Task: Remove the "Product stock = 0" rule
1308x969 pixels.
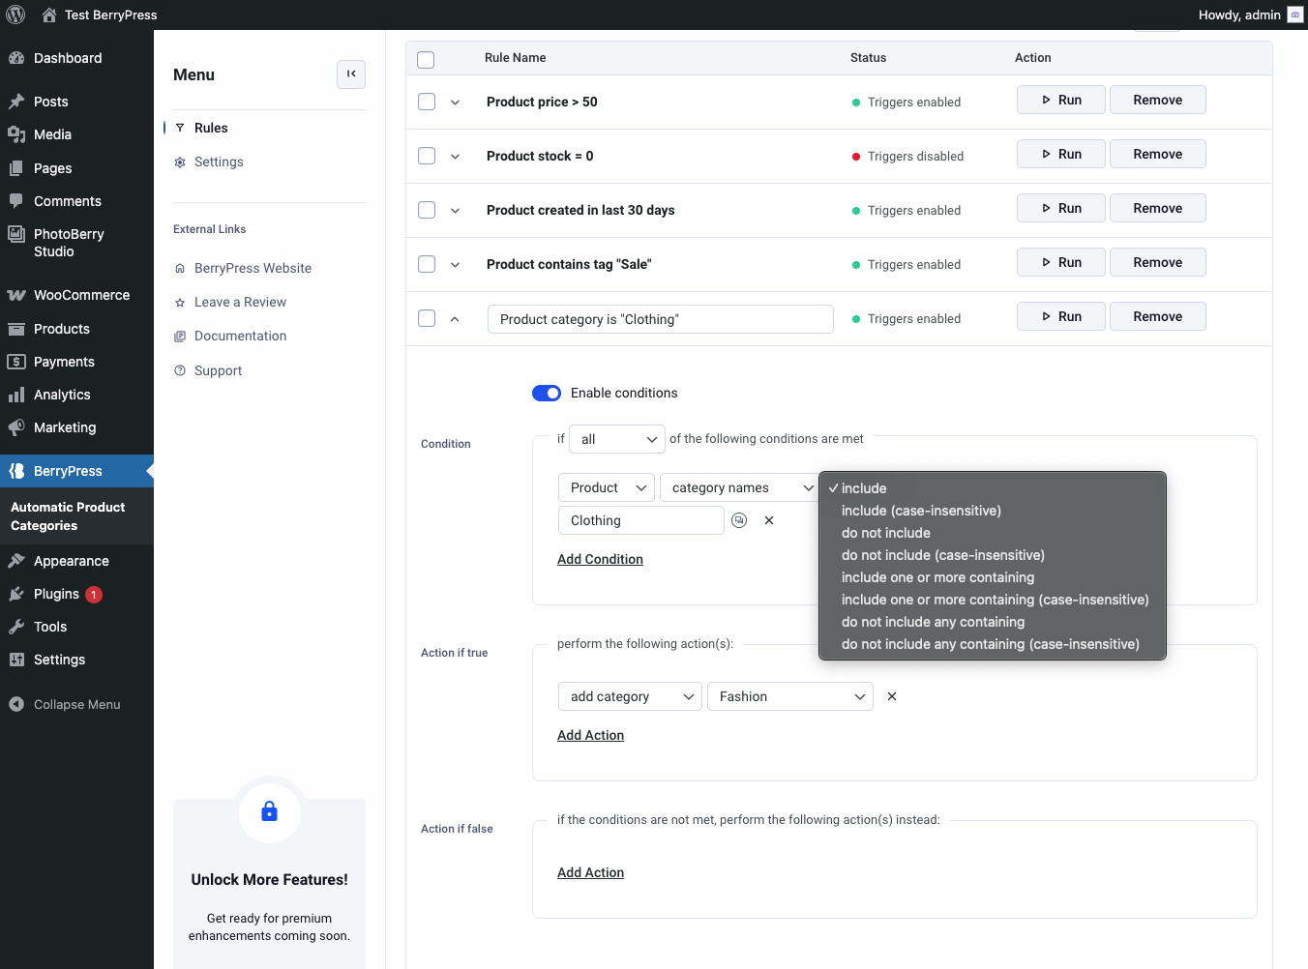Action: pos(1158,154)
